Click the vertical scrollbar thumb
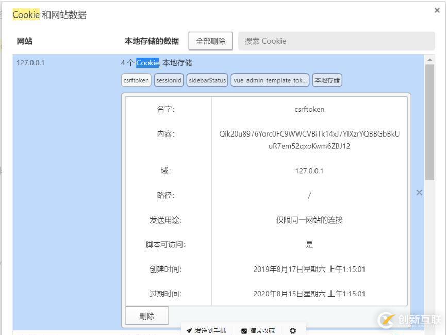 click(x=429, y=123)
